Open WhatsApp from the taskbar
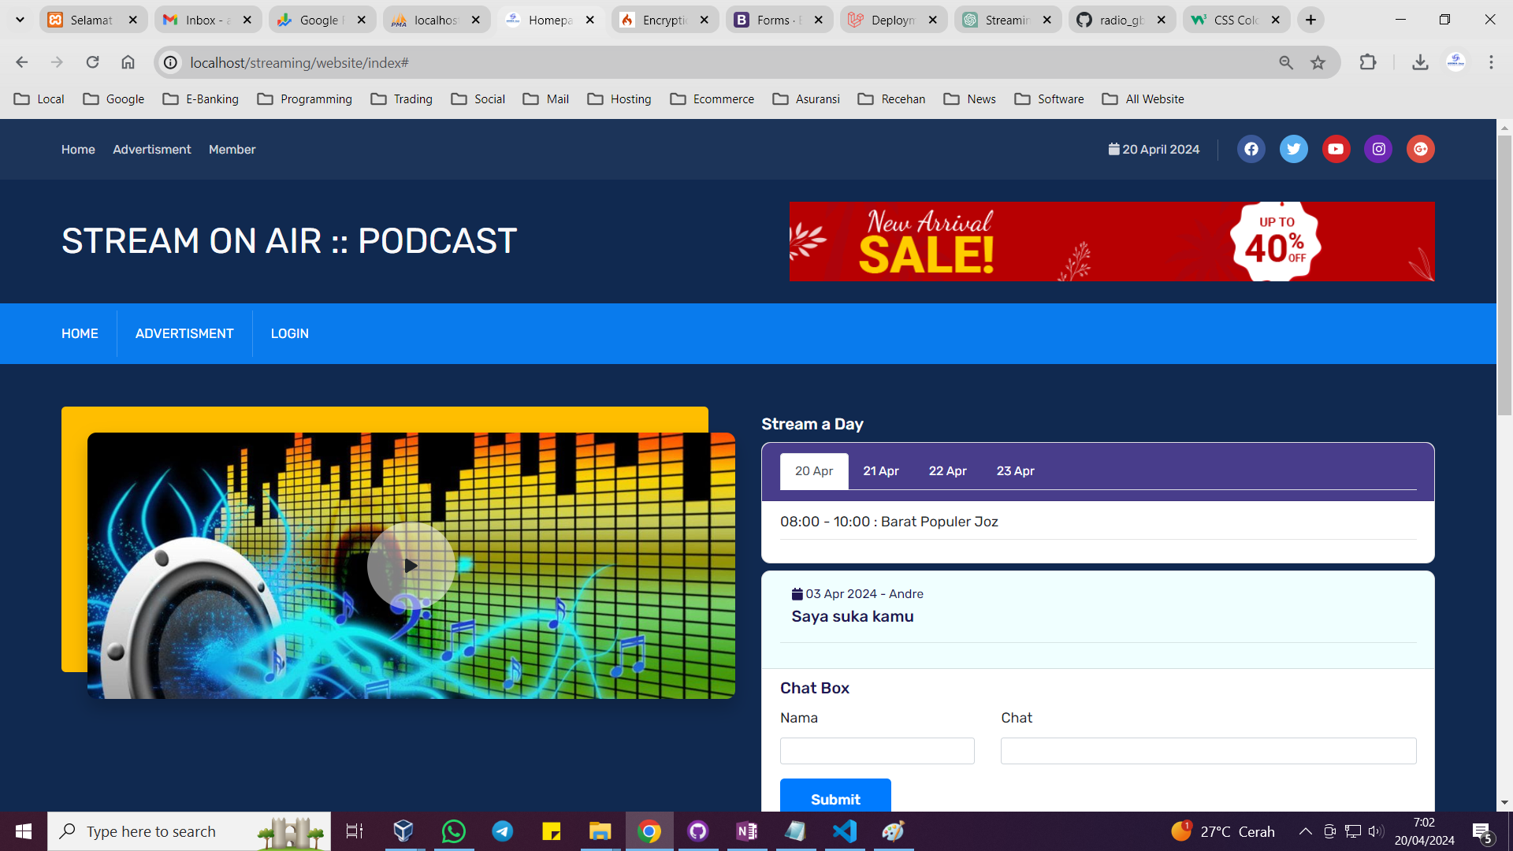 coord(454,831)
